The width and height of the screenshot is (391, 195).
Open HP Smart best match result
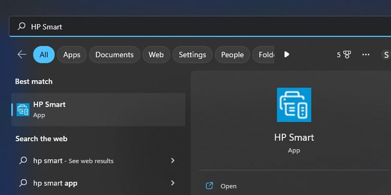(x=98, y=110)
